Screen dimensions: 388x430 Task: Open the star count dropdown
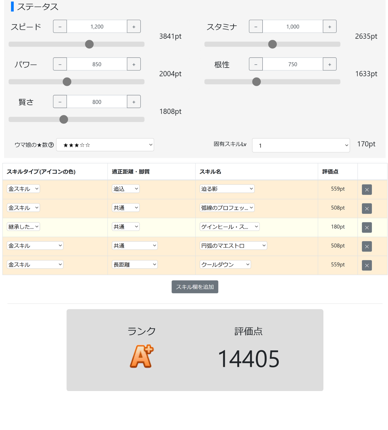click(x=105, y=145)
